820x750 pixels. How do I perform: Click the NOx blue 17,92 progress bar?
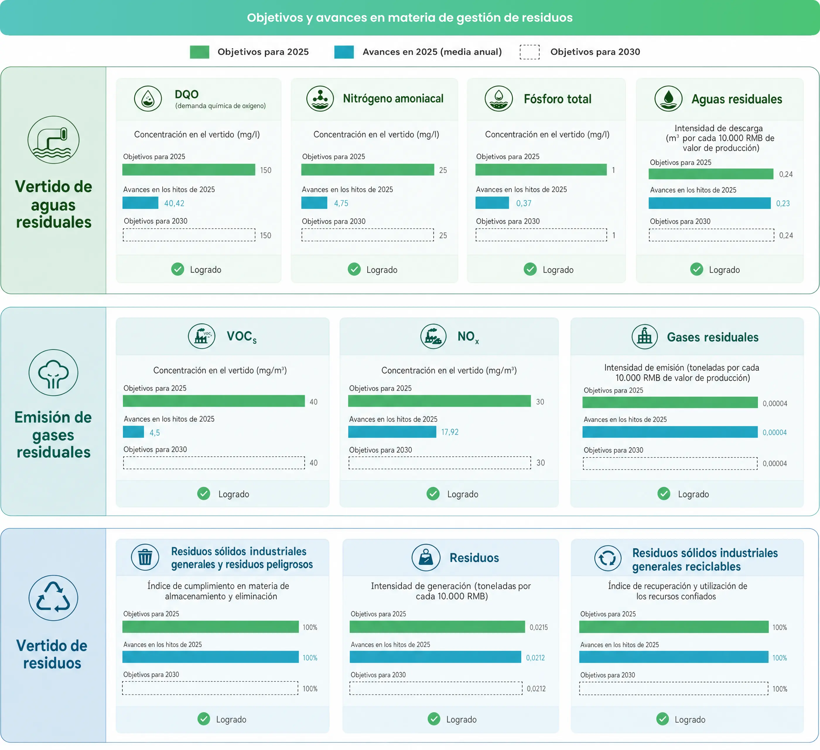point(392,432)
